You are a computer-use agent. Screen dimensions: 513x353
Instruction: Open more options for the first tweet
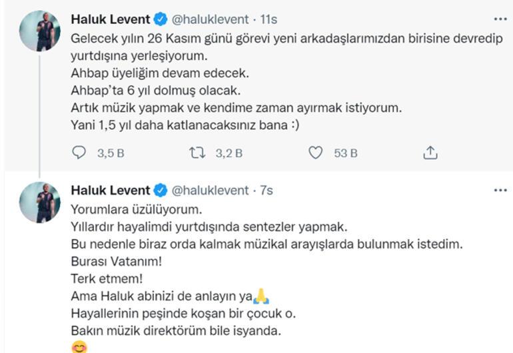coord(500,19)
